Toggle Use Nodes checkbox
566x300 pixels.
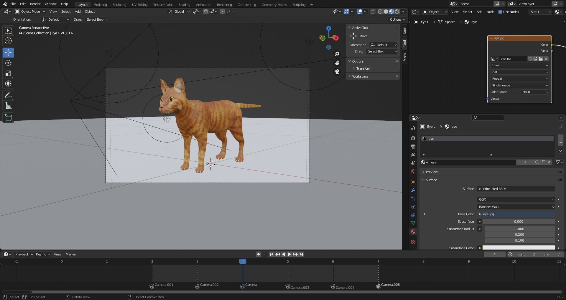500,12
